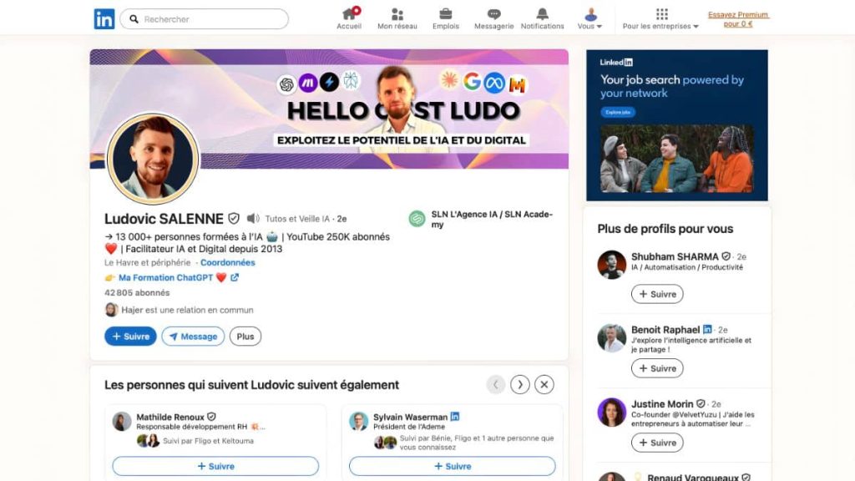
Task: Open Ludovic's round profile photo
Action: coord(154,159)
